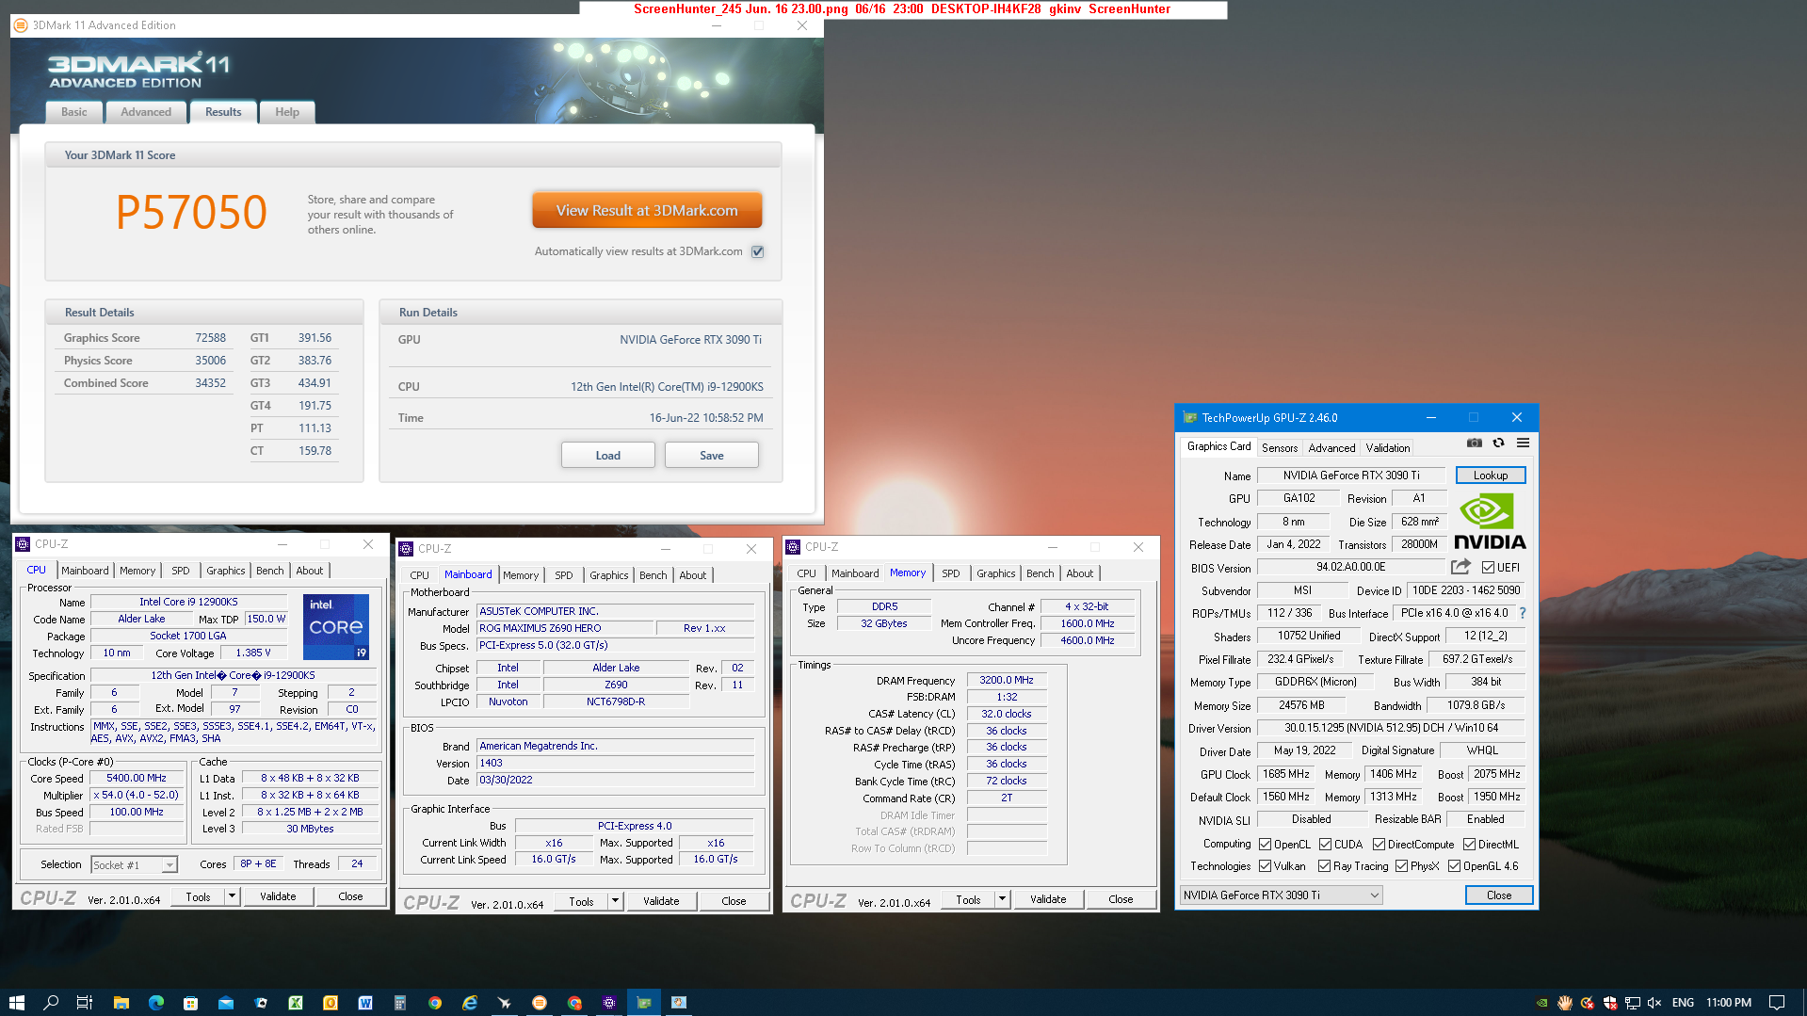Open Microsoft Store taskbar icon
Screen dimensions: 1807x1016
coord(190,1003)
